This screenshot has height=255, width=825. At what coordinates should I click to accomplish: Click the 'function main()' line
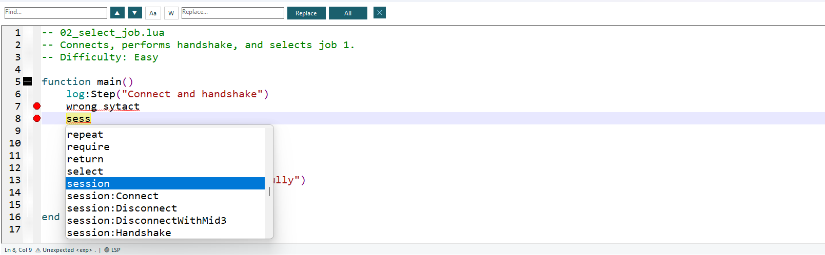click(87, 81)
